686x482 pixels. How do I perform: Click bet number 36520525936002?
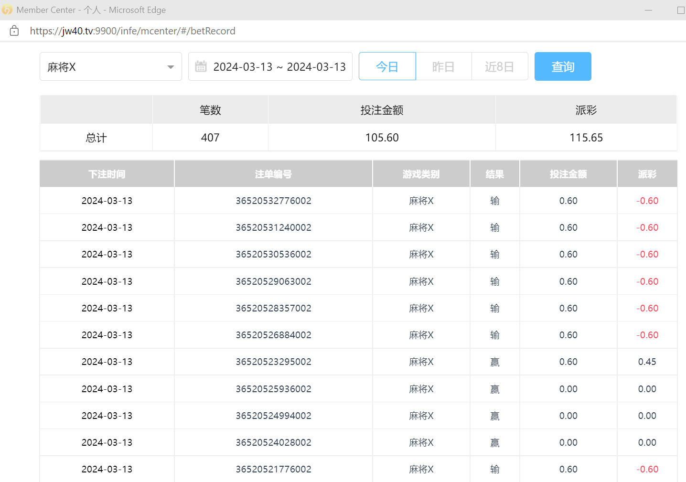point(273,389)
